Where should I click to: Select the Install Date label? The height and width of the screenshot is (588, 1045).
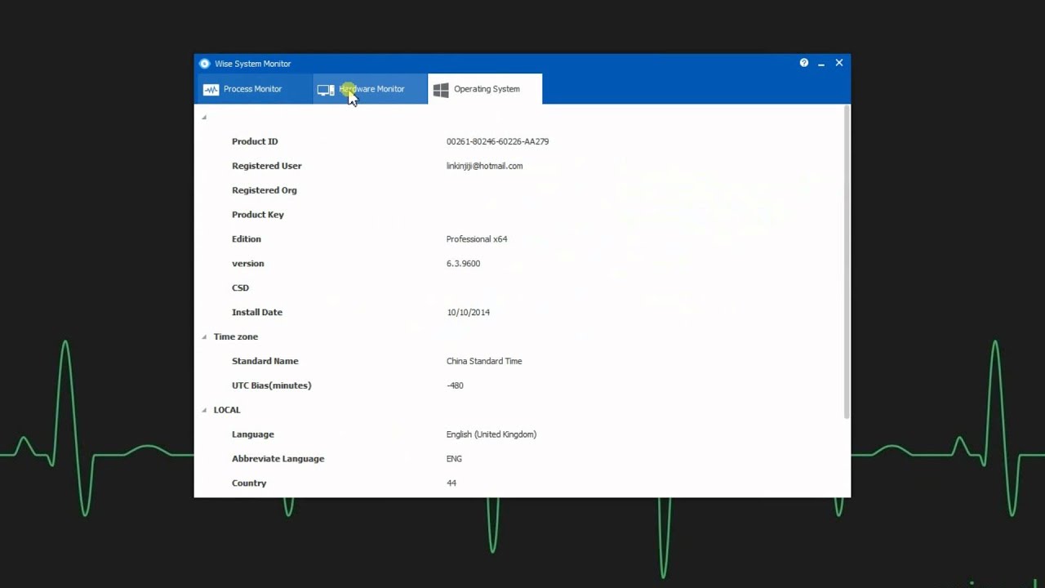[257, 312]
